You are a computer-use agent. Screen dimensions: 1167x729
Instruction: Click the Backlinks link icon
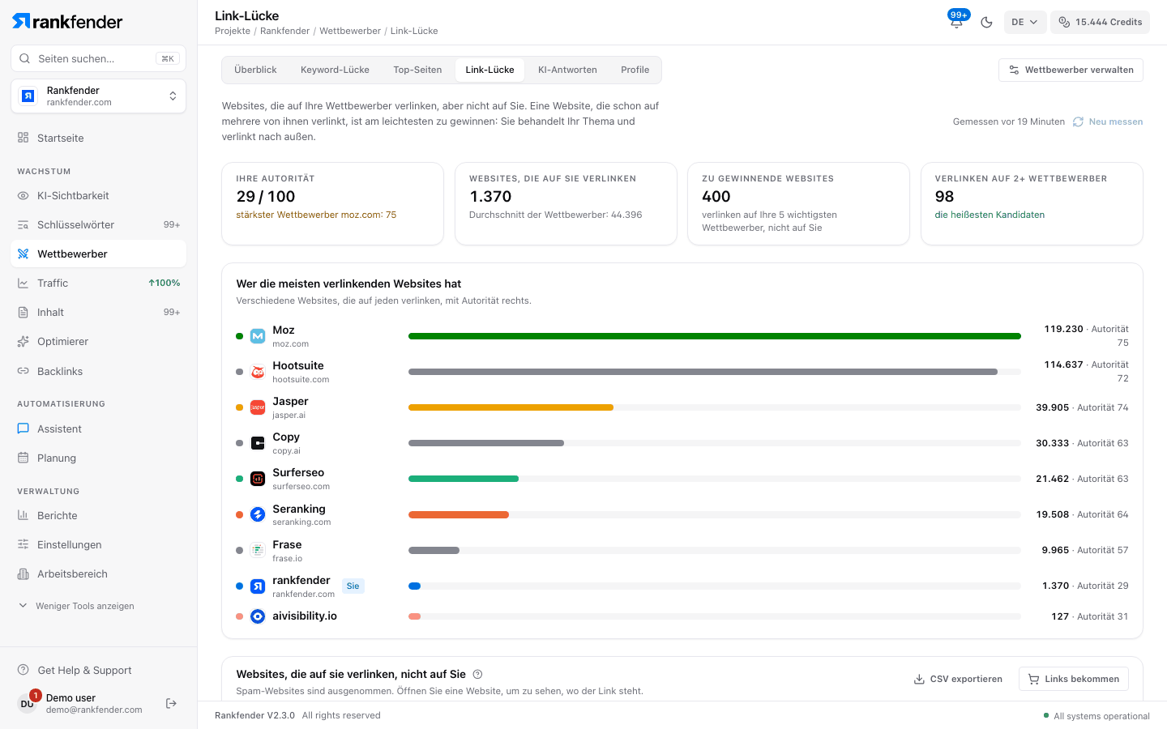click(x=23, y=371)
